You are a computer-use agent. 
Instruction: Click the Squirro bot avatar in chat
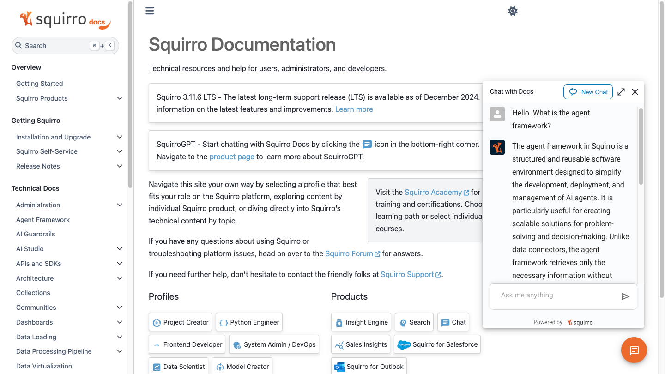coord(497,147)
